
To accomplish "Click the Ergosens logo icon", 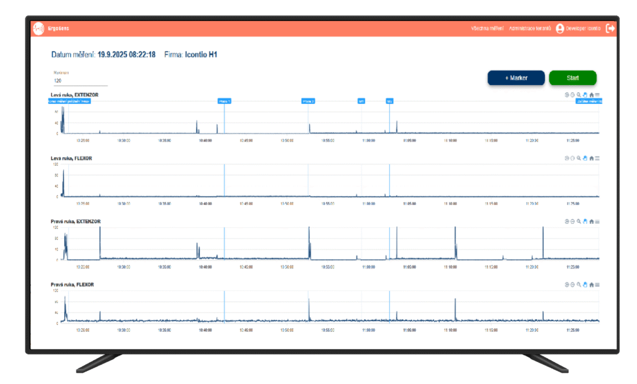I will [x=39, y=28].
